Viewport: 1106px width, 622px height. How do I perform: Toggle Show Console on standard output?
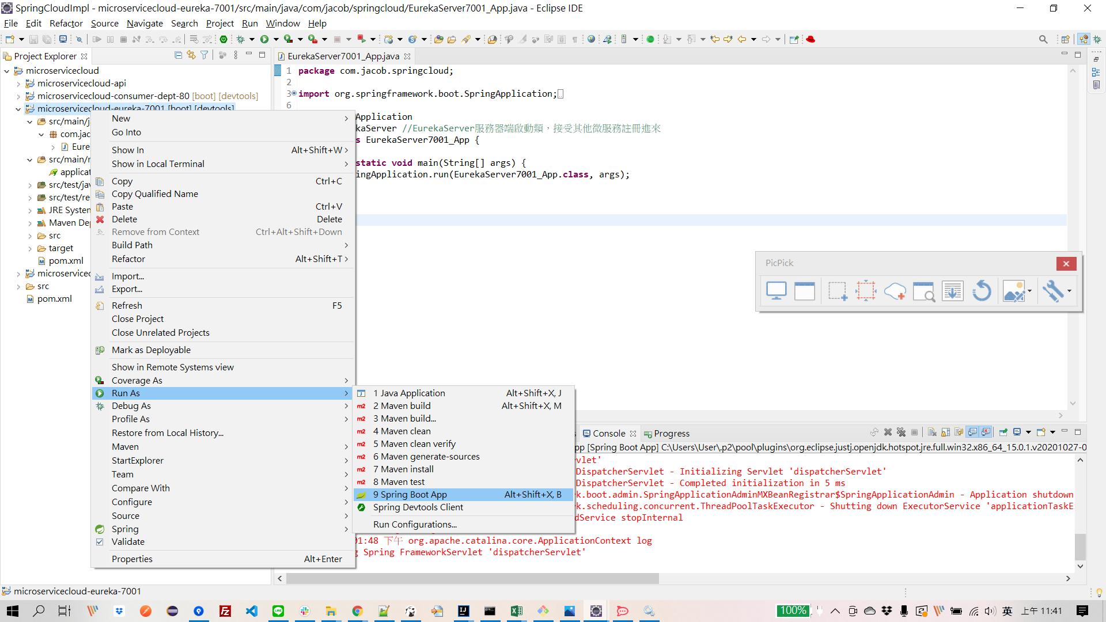[972, 432]
